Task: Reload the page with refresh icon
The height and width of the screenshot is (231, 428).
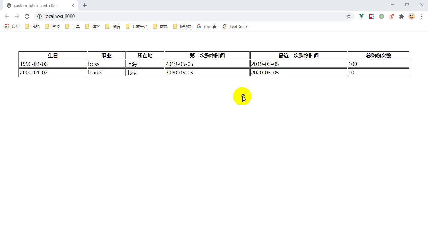Action: coord(27,16)
